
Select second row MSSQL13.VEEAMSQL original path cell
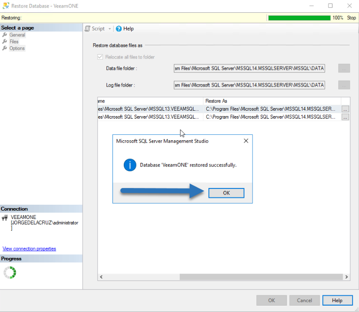150,117
